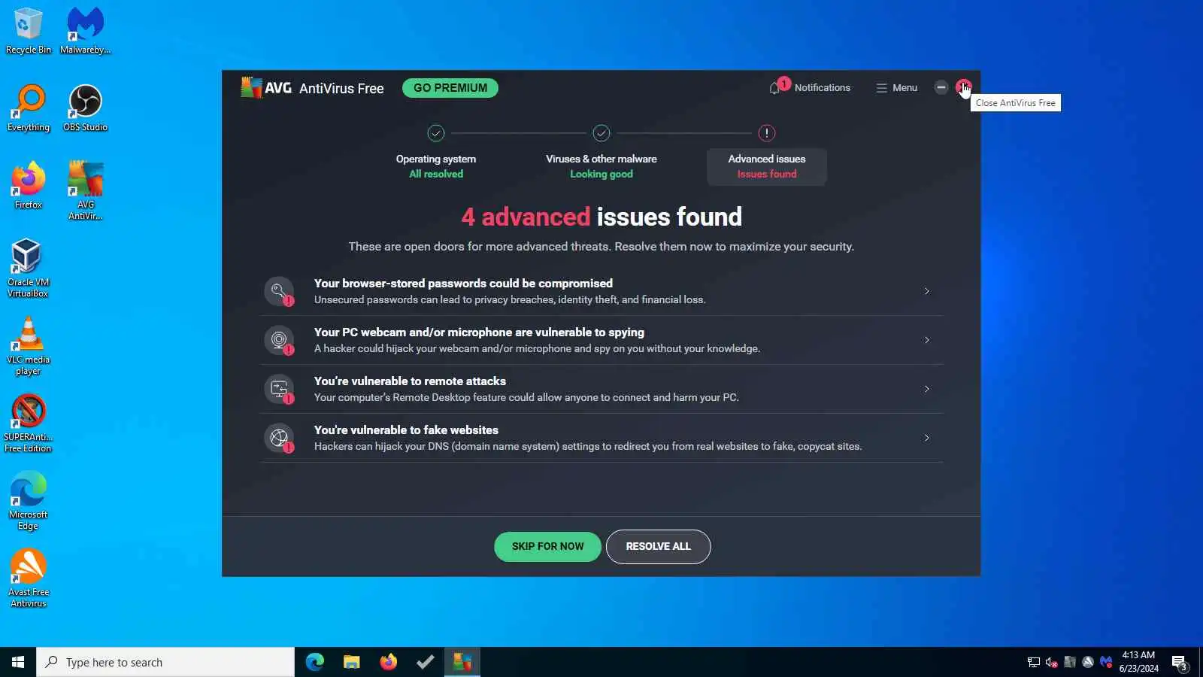Open the VLC media player shortcut
Viewport: 1203px width, 677px height.
click(x=29, y=346)
